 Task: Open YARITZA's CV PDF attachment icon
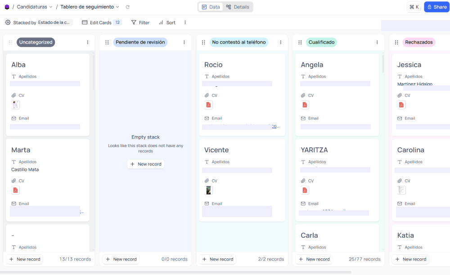305,190
